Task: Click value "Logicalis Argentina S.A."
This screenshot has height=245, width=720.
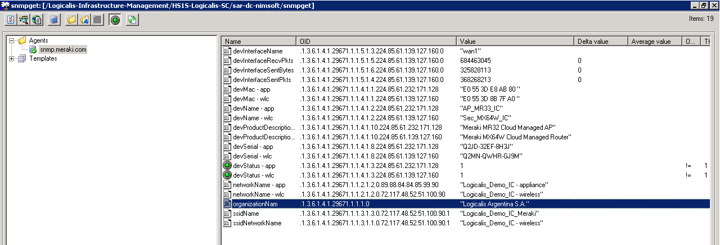Action: click(x=495, y=204)
